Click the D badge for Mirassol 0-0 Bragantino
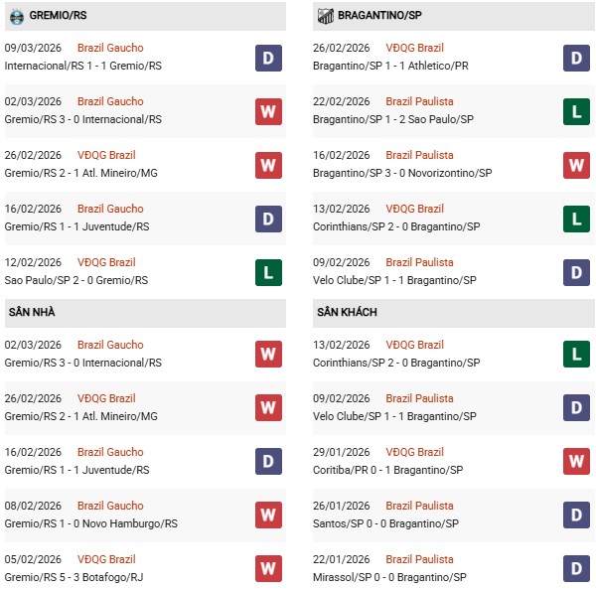The image size is (596, 590). (x=577, y=569)
